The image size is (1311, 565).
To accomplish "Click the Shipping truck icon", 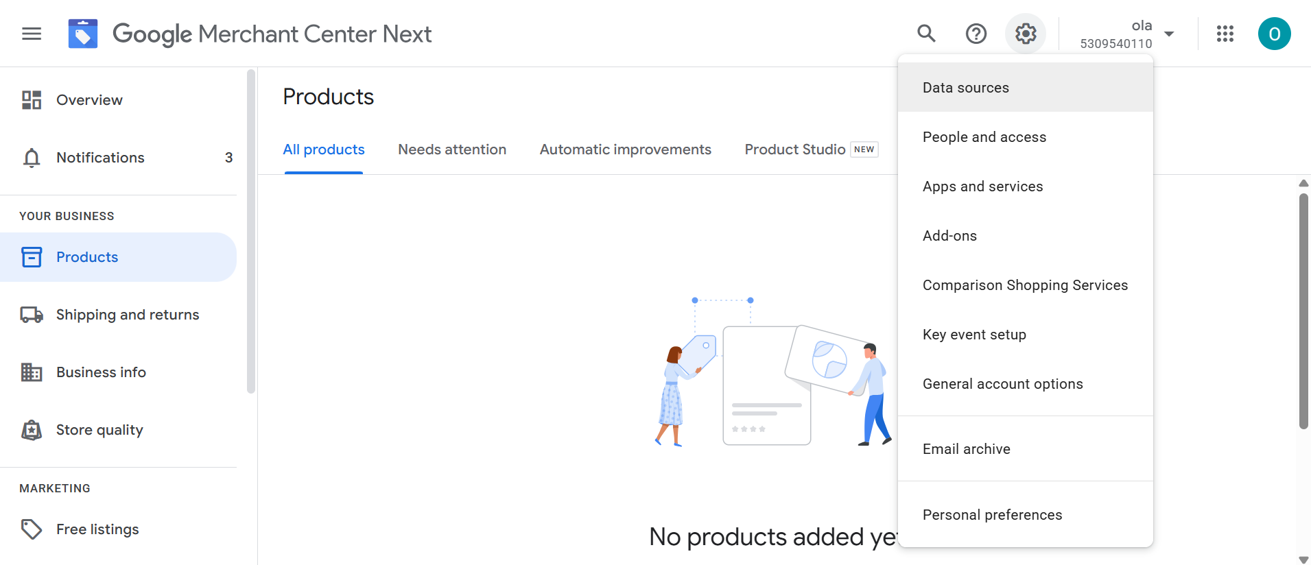I will point(32,315).
